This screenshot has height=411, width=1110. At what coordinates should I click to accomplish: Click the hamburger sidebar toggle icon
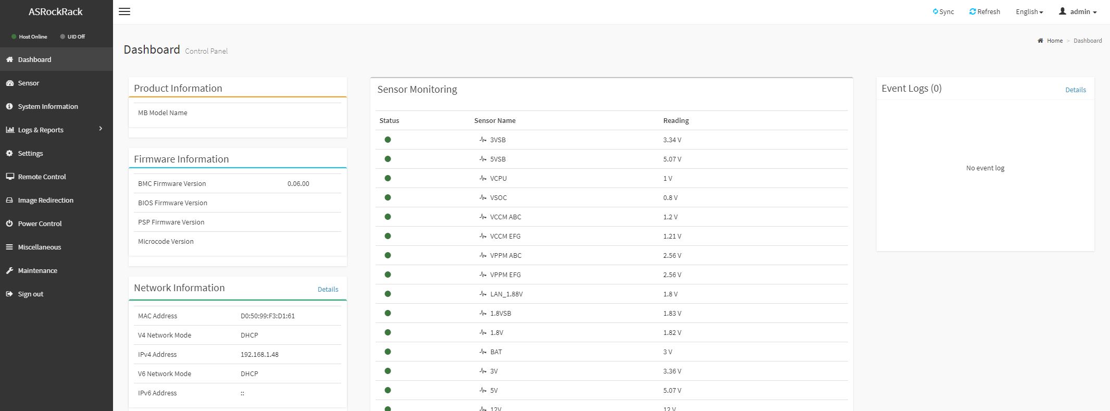click(124, 11)
